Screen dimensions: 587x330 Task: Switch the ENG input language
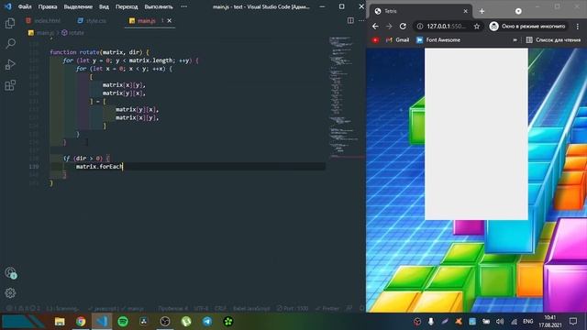pyautogui.click(x=528, y=322)
